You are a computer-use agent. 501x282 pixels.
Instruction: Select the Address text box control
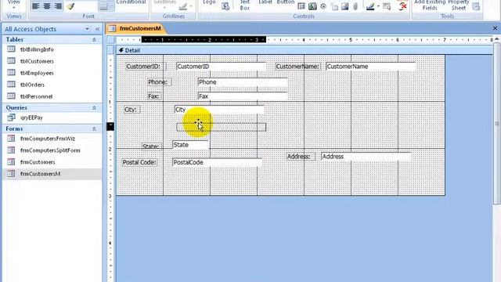[366, 157]
